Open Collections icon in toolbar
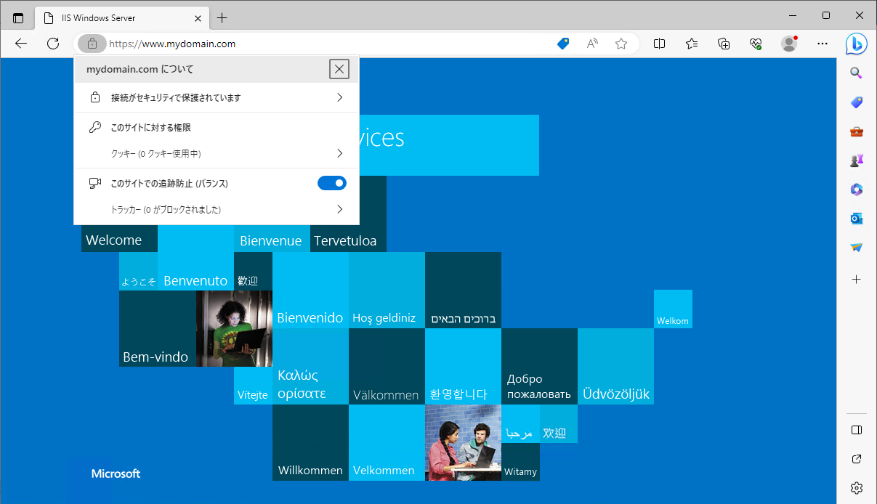This screenshot has width=877, height=504. (x=724, y=44)
